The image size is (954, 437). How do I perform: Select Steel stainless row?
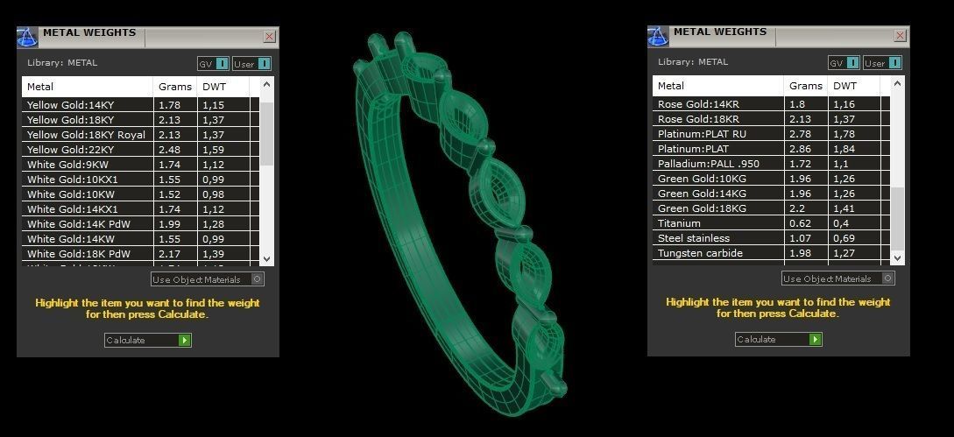(x=772, y=238)
